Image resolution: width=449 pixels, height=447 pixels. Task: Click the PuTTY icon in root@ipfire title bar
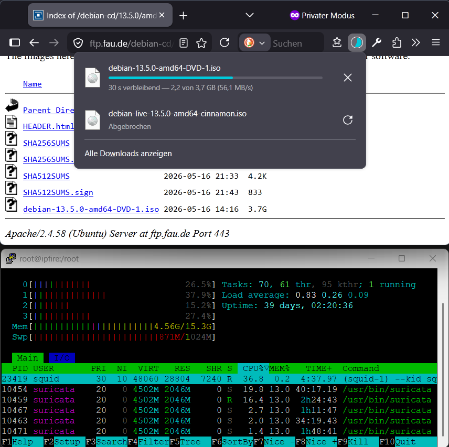tap(11, 258)
